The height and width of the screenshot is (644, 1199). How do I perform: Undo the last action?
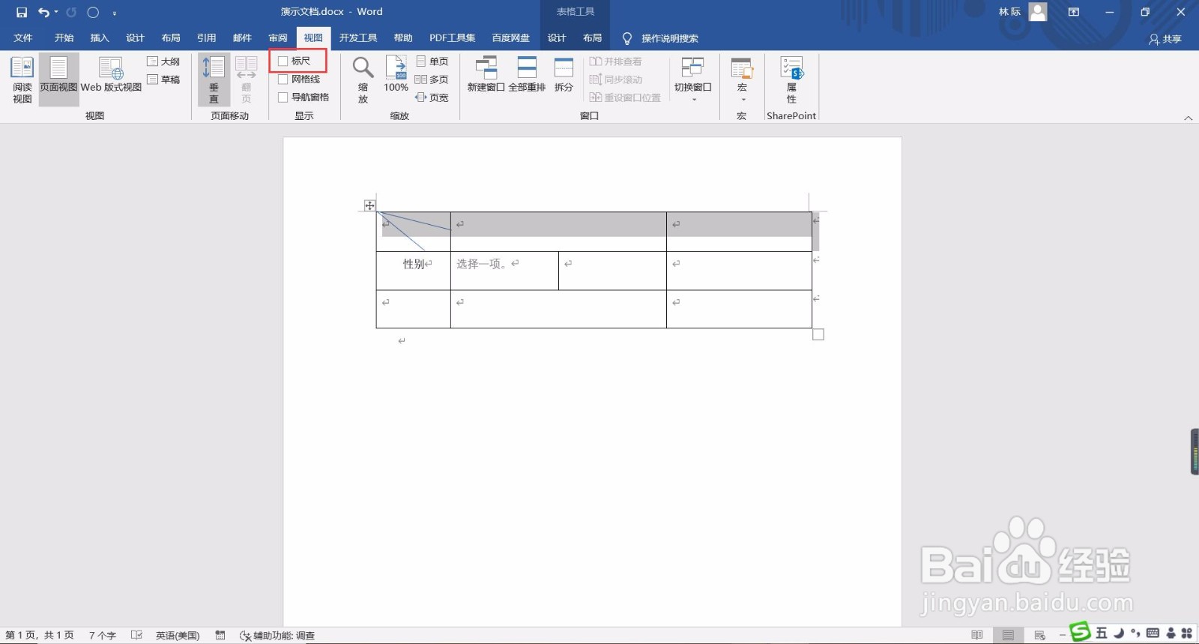[x=43, y=12]
